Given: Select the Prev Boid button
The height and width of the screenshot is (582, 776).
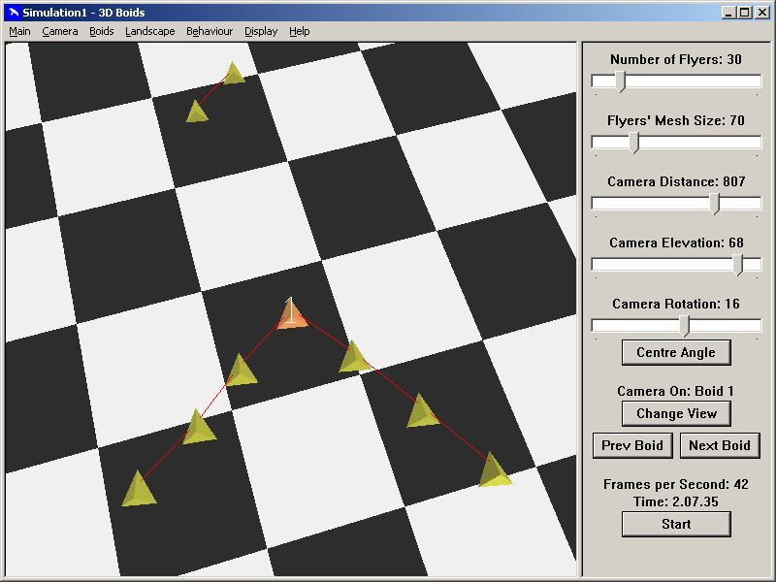Looking at the screenshot, I should click(632, 445).
